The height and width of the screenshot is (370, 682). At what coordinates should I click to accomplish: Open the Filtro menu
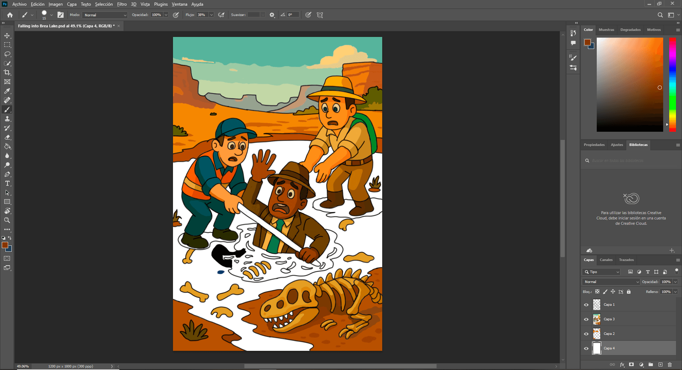click(x=122, y=4)
